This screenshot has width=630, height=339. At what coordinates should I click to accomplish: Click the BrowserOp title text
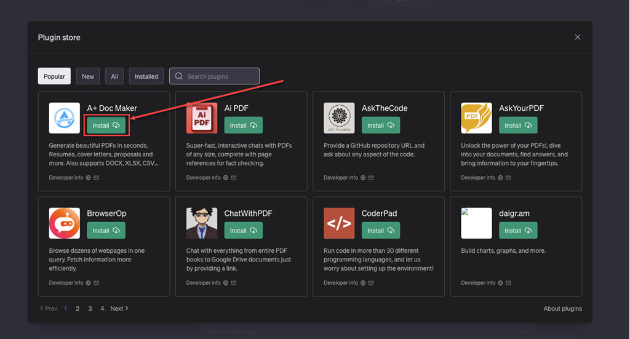tap(107, 213)
